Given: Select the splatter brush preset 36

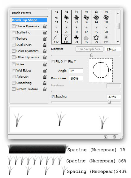Looking at the screenshot, I should (86, 19).
